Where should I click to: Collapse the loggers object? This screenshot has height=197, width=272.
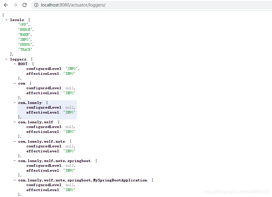pyautogui.click(x=6, y=59)
